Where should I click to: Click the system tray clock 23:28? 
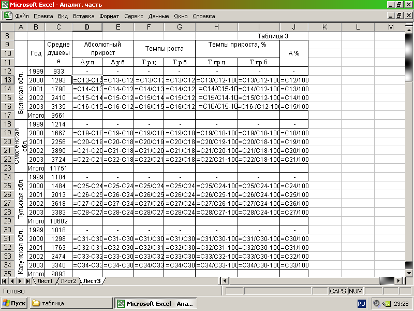401,304
